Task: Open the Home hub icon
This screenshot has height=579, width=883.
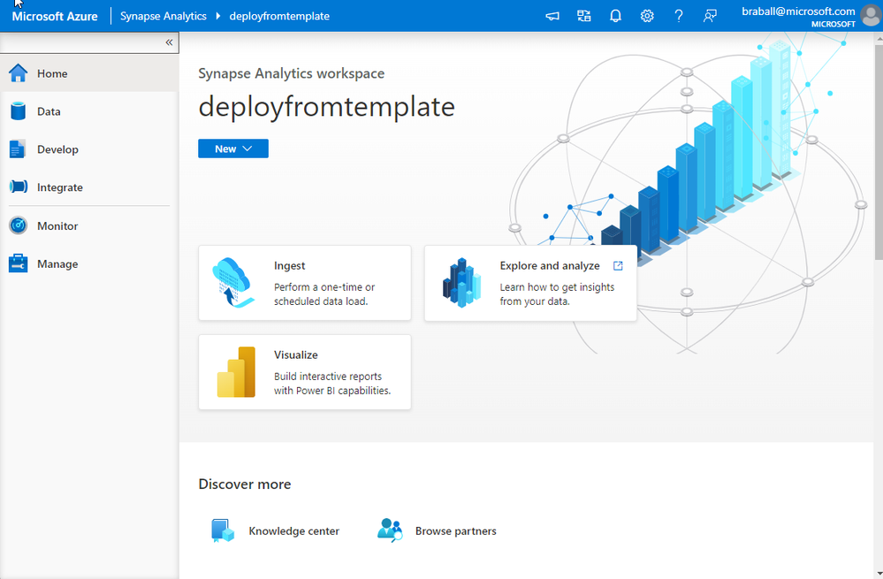Action: [x=18, y=73]
